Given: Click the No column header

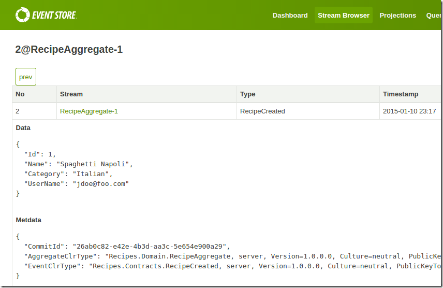Looking at the screenshot, I should tap(35, 94).
